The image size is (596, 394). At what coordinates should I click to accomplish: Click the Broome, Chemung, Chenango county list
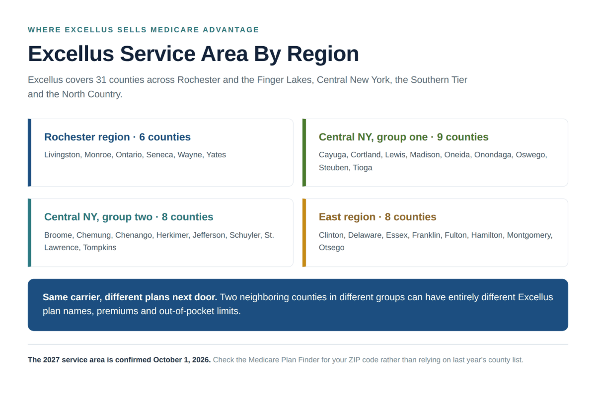159,241
